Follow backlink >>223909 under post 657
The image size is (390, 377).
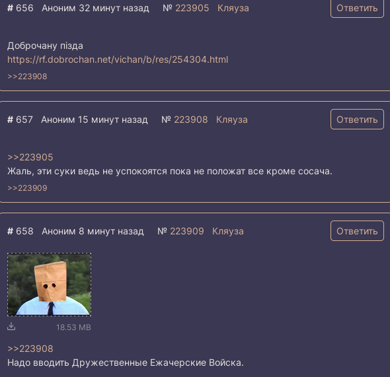(x=27, y=188)
